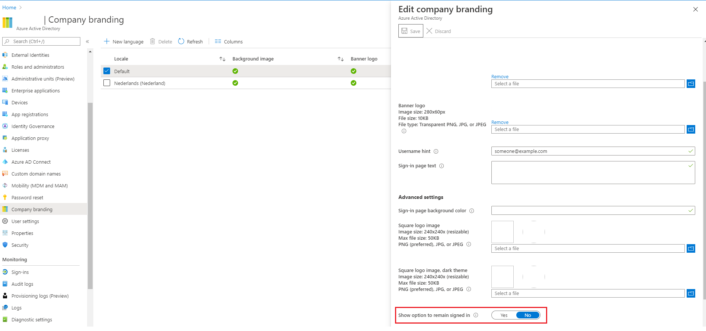Collapse the sidebar menu

[x=87, y=42]
